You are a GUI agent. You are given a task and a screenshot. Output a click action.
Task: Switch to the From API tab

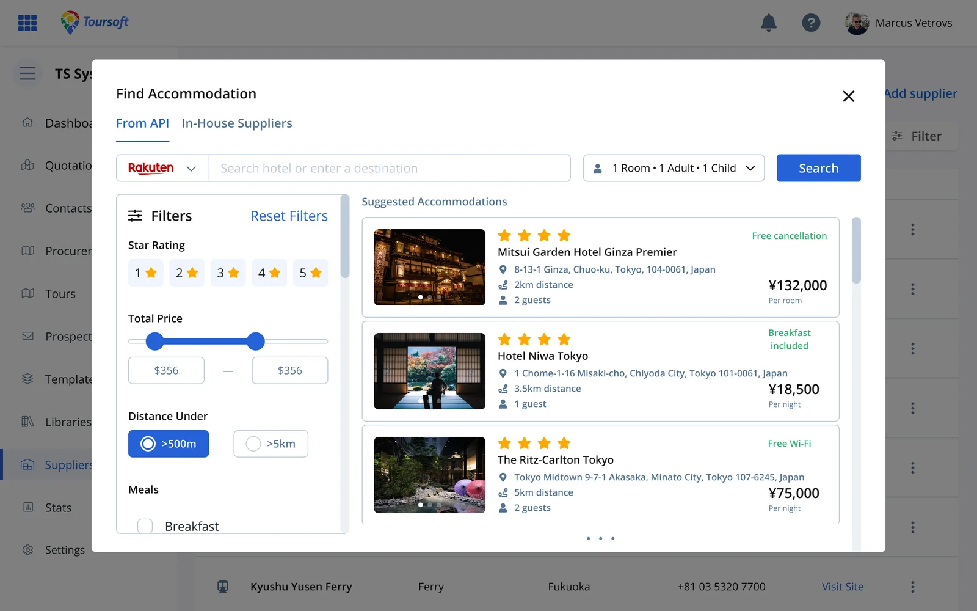pos(142,123)
